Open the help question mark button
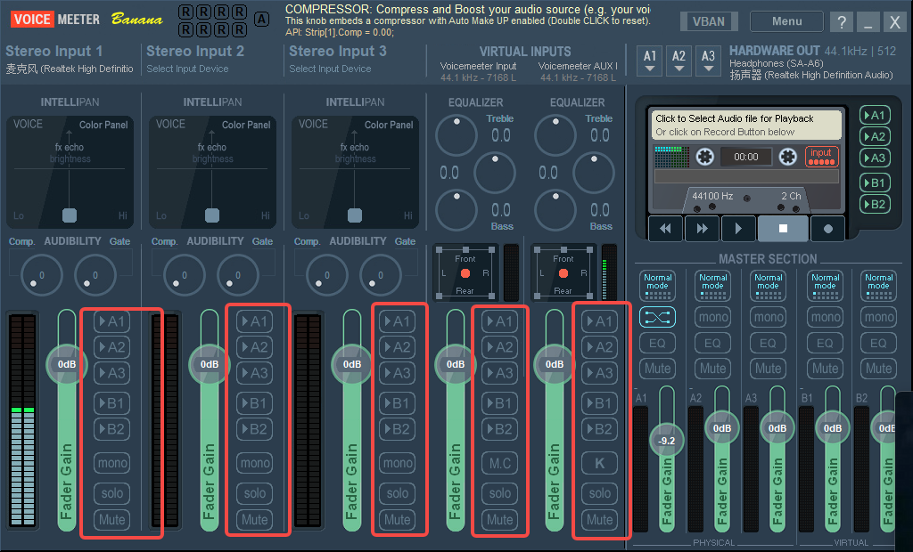Screen dimensions: 913x552 pos(842,22)
